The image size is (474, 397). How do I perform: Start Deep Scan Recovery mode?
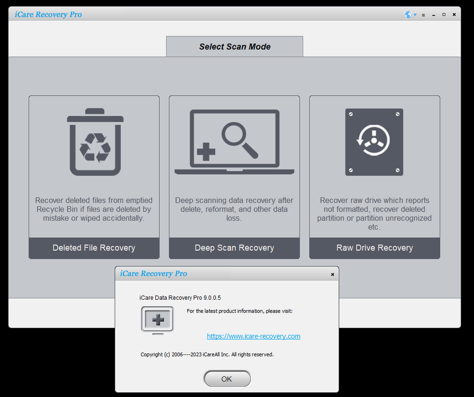click(234, 248)
